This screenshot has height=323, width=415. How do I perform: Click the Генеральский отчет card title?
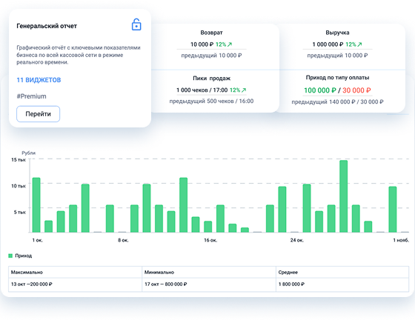tap(47, 26)
